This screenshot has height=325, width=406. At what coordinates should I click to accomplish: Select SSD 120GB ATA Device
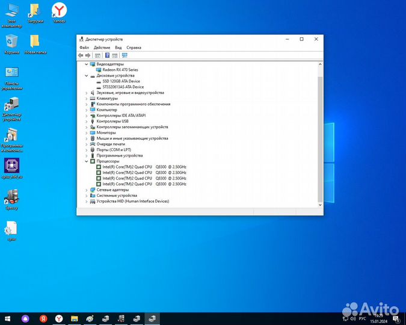(x=121, y=81)
